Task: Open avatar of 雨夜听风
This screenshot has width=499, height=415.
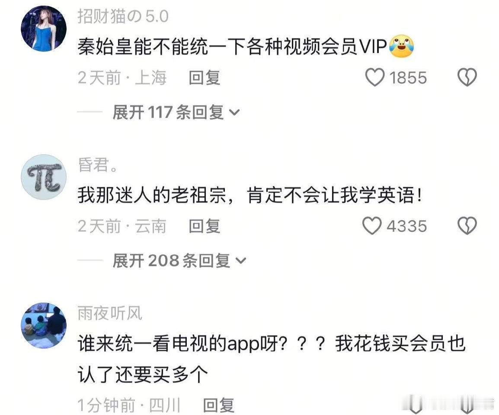Action: (44, 325)
